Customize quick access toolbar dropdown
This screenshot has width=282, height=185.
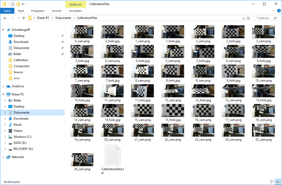(23, 4)
